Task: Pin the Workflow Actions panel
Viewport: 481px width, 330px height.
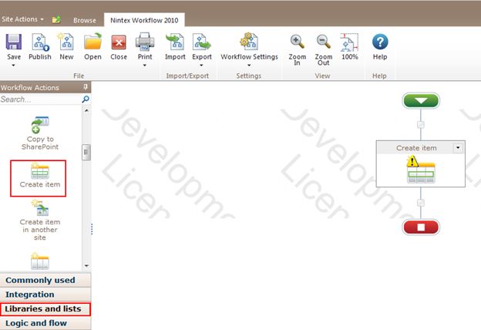Action: (x=86, y=87)
